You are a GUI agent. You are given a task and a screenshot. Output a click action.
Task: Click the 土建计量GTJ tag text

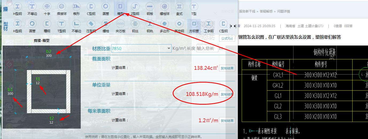(x=314, y=26)
